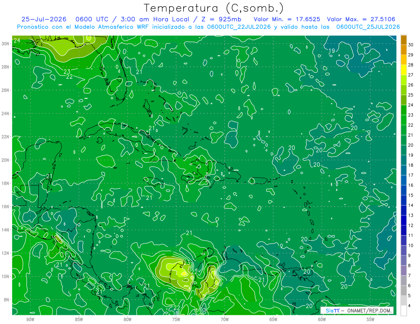Click "Valor Max. = 27.5106" text
Image resolution: width=420 pixels, height=324 pixels.
coord(361,19)
